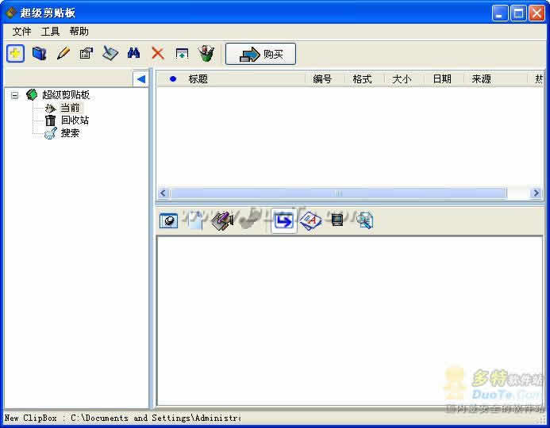Open the 文件 menu
Screen dimensions: 550x428
coord(21,32)
